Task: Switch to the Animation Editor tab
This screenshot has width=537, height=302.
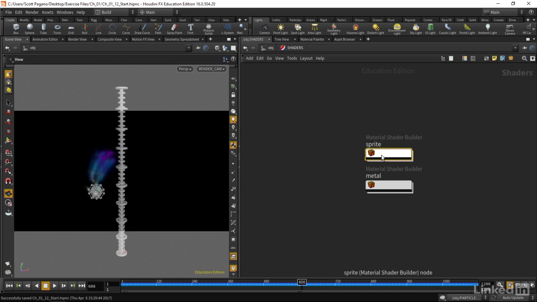Action: pos(45,39)
